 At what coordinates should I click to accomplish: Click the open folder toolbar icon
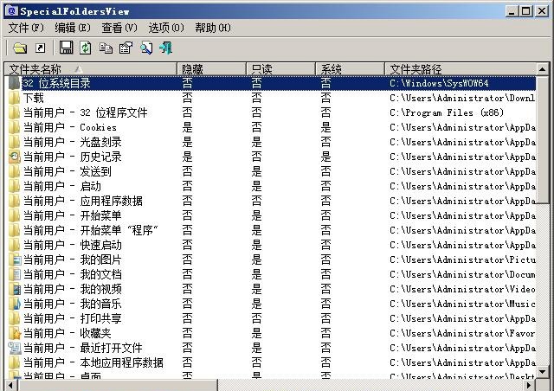pos(20,48)
